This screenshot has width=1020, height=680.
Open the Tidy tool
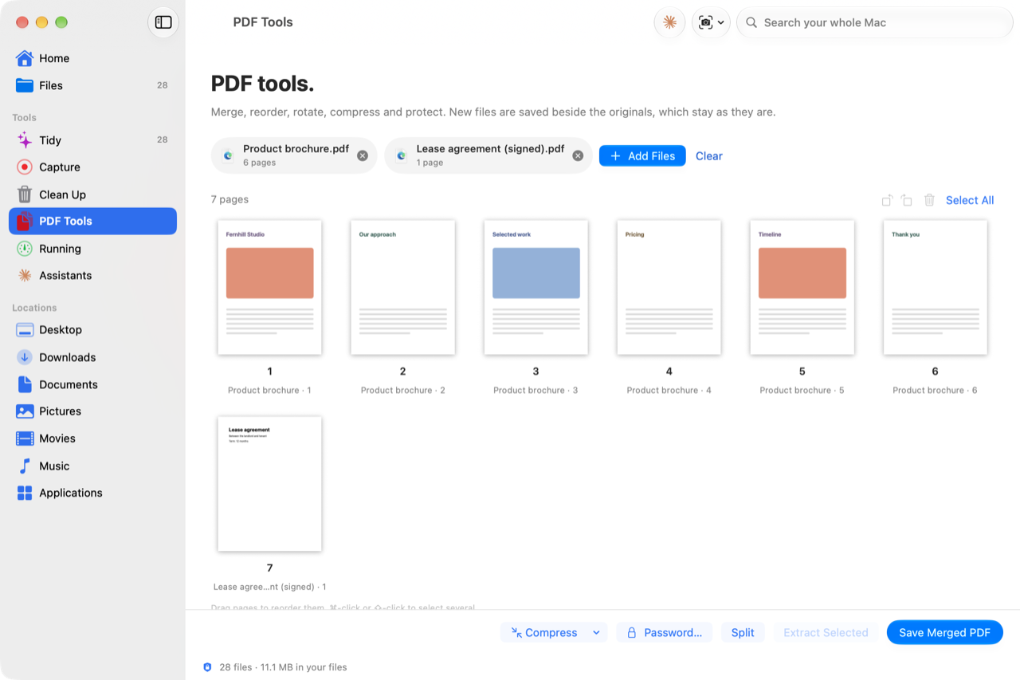(x=92, y=140)
